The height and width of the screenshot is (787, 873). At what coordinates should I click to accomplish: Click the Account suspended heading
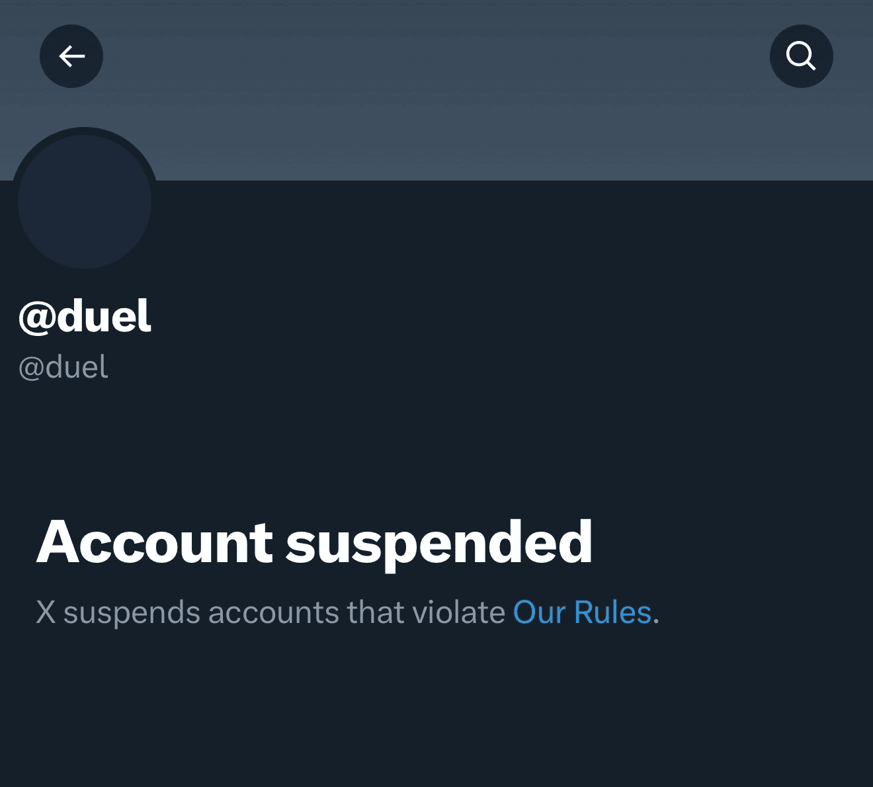[315, 542]
